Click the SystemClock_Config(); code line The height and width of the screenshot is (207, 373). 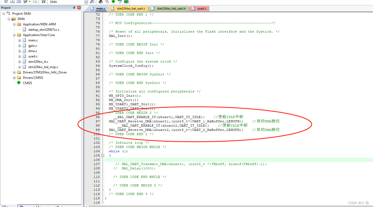pyautogui.click(x=131, y=66)
